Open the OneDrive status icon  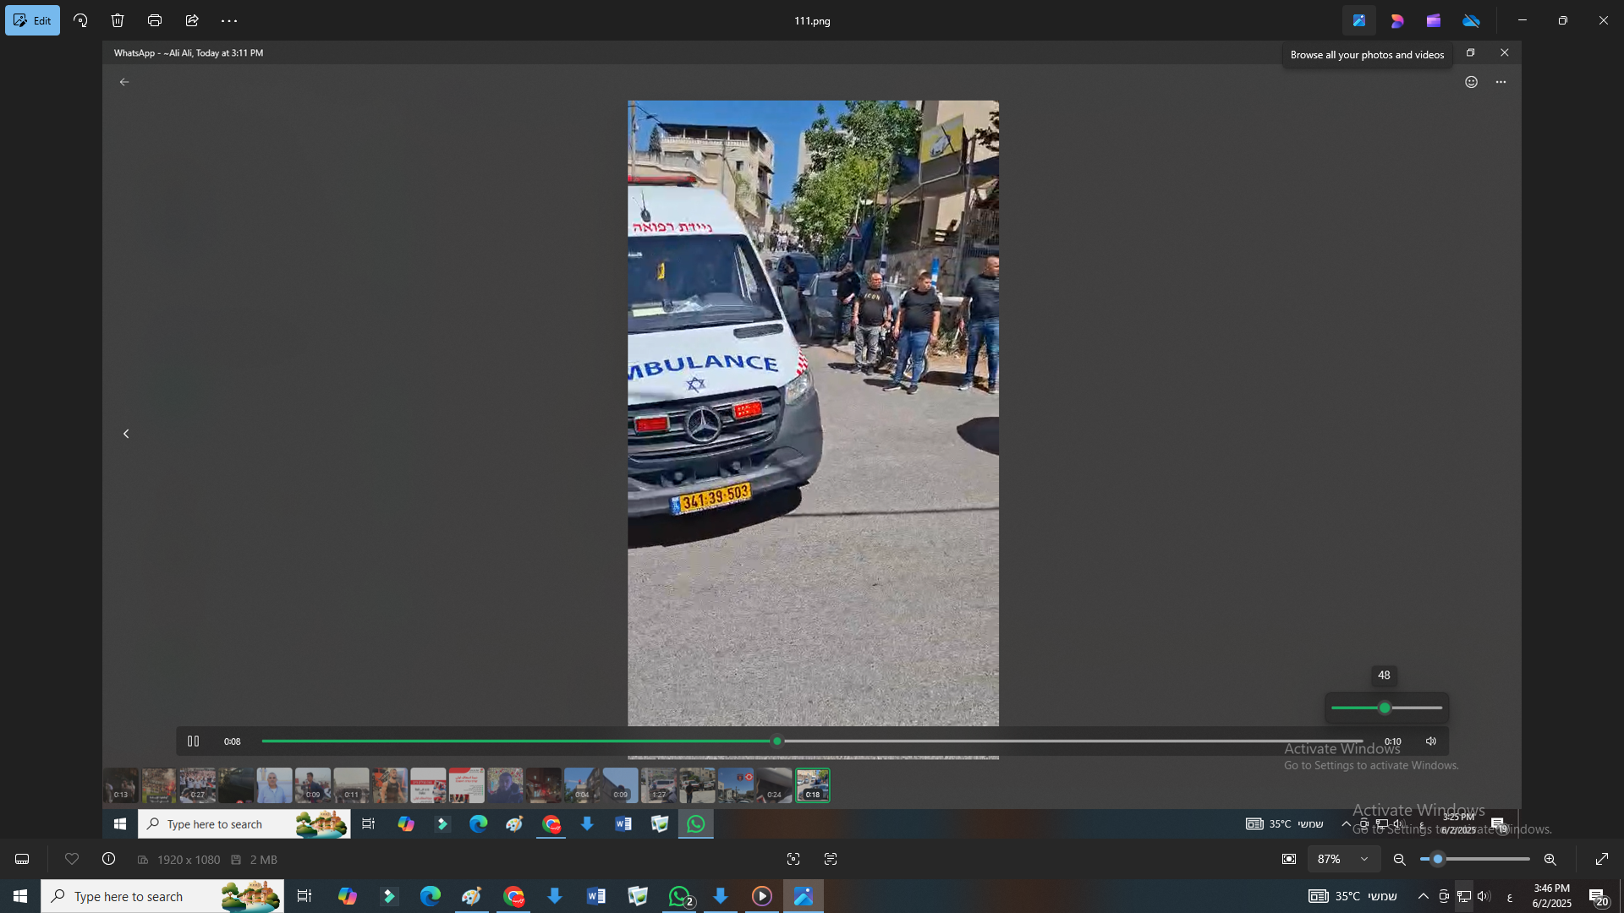1472,20
